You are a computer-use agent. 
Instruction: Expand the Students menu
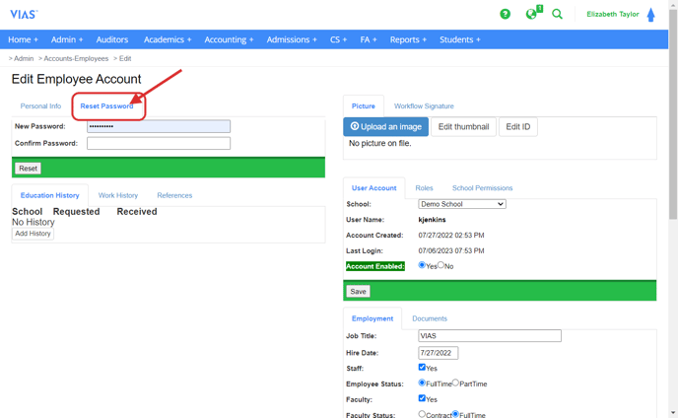click(459, 39)
